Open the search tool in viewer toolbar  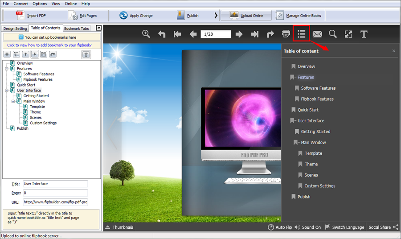(x=333, y=34)
